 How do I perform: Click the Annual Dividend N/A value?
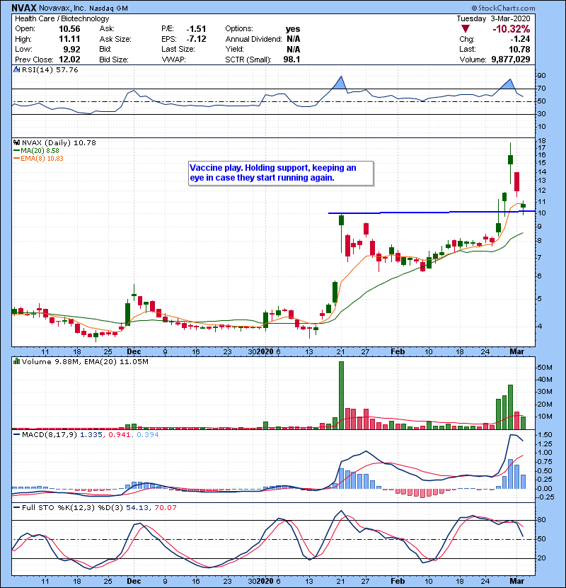pos(294,39)
